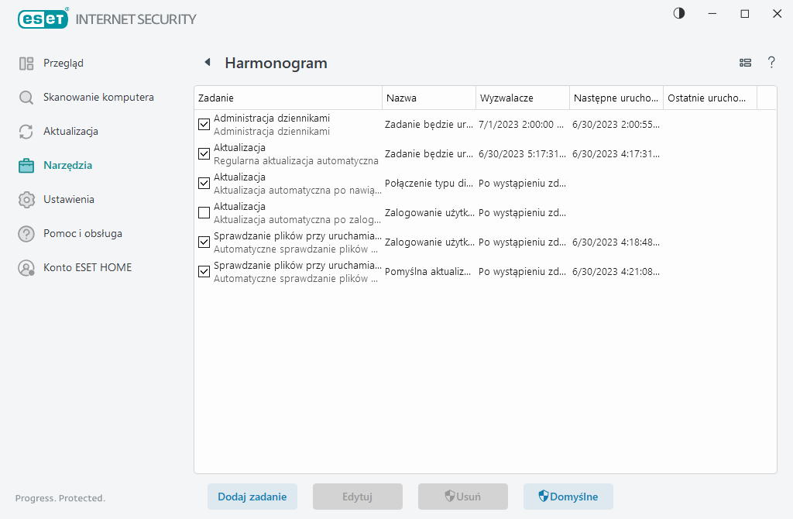793x519 pixels.
Task: Click the Dodaj zadanie button
Action: (x=252, y=497)
